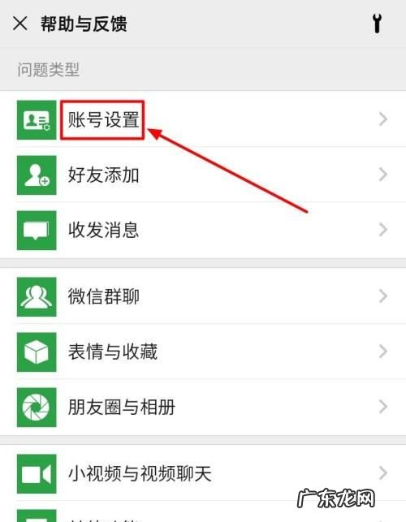
Task: Tap the 微信群聊 group icon
Action: click(x=37, y=296)
